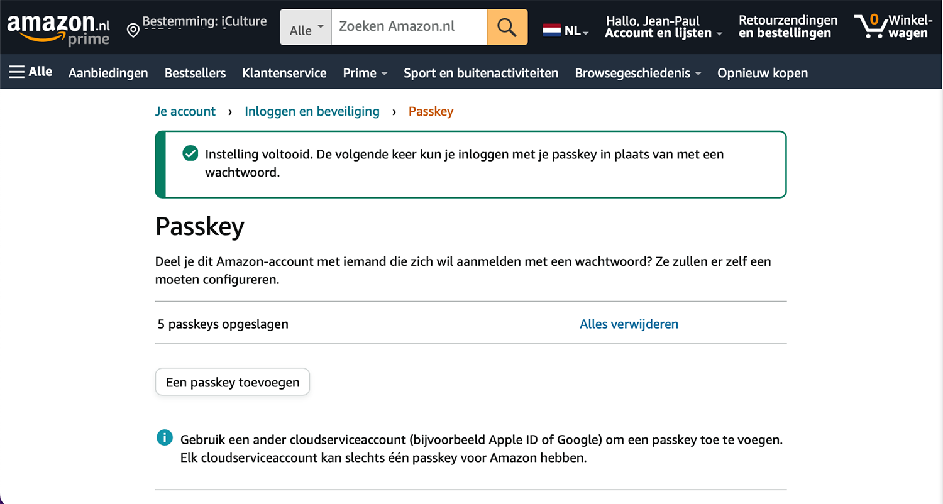943x504 pixels.
Task: Open the Bestsellers navigation item
Action: tap(195, 73)
